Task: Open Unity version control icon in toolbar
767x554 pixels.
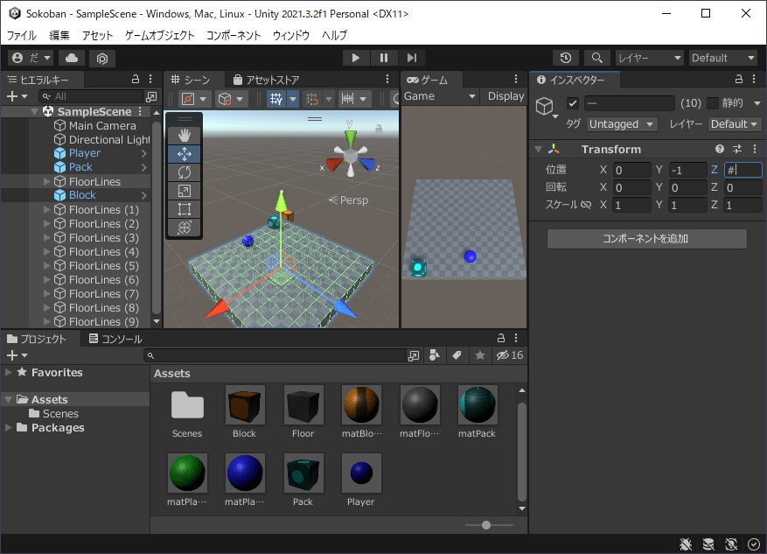Action: click(101, 59)
